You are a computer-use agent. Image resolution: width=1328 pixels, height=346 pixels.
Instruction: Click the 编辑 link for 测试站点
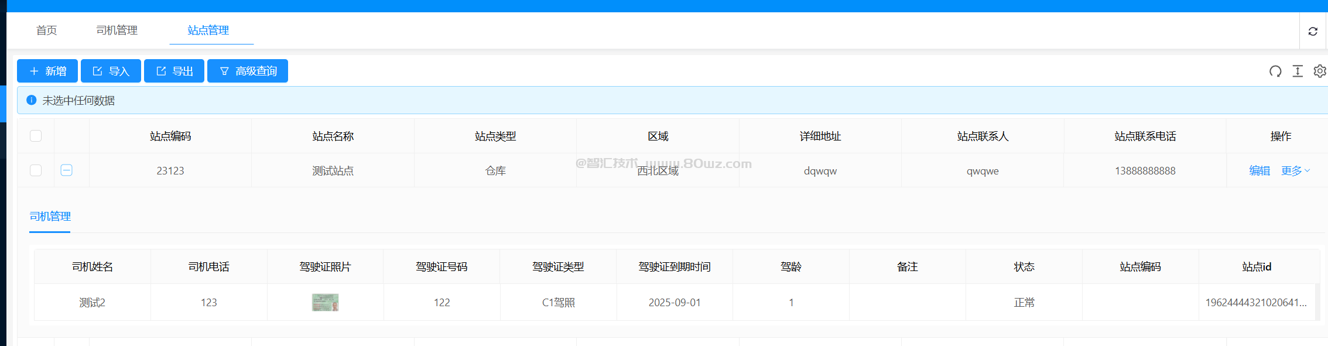click(x=1259, y=171)
